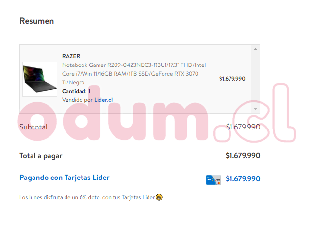Screen dimensions: 312x226
Task: Click the product price $1.679.990 in item row
Action: coord(232,79)
